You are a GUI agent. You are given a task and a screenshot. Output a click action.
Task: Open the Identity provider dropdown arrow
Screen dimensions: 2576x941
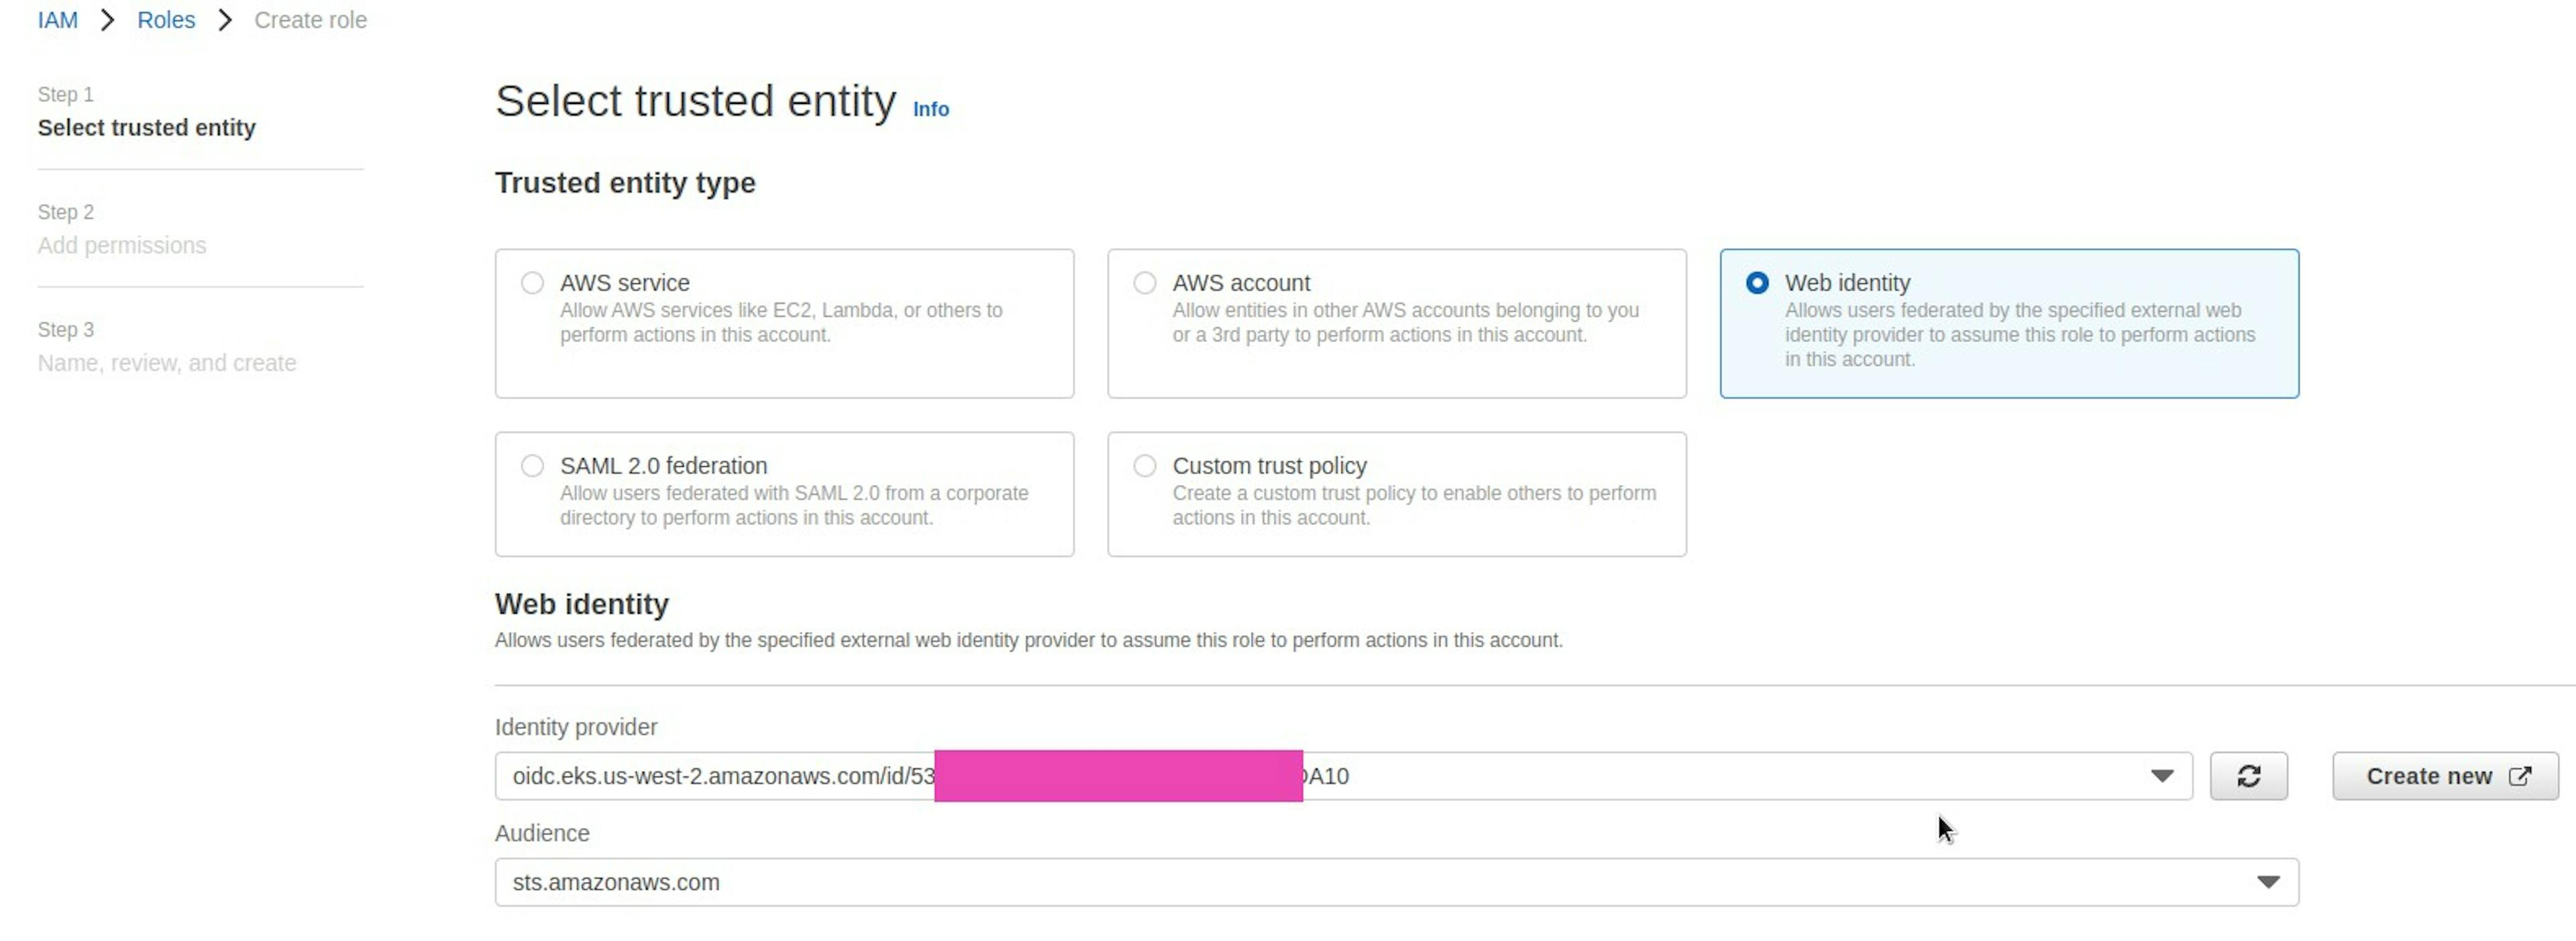(2162, 776)
